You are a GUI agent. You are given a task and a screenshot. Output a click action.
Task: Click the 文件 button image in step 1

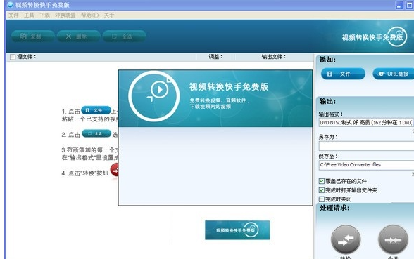[96, 110]
